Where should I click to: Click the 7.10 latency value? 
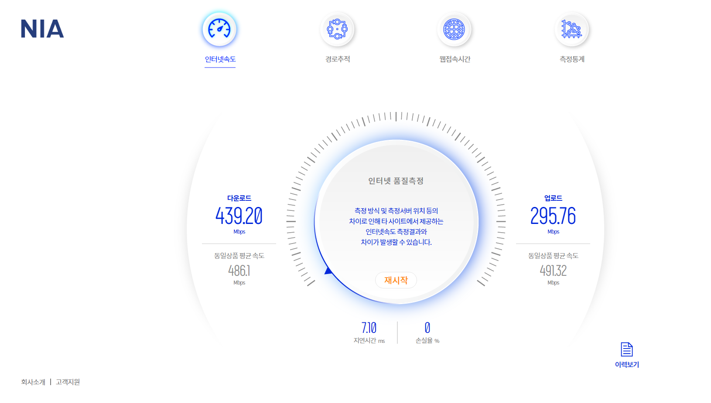pos(369,328)
